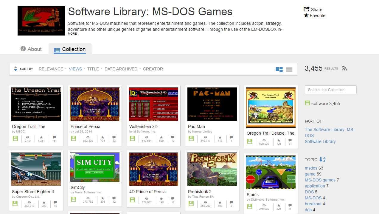This screenshot has height=214, width=379.
Task: Click views eye icon on Pac-Man card
Action: coord(205,138)
